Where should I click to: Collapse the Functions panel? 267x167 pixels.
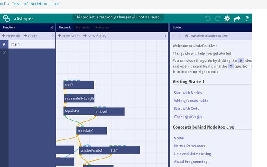click(52, 28)
